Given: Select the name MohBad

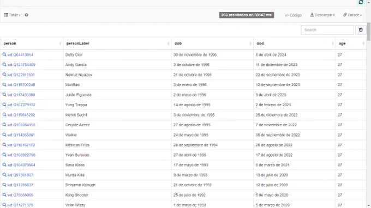Looking at the screenshot, I should pyautogui.click(x=73, y=85).
